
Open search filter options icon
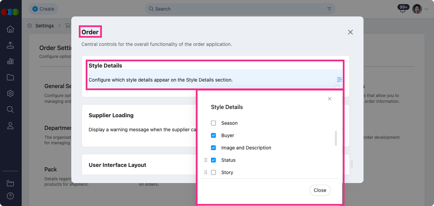pos(329,9)
